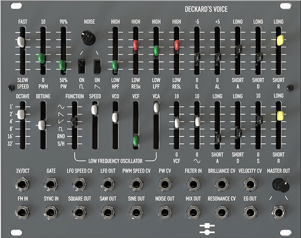Viewport: 301px width, 238px height.
Task: Click the BRILLIANCE CV jack
Action: point(222,185)
